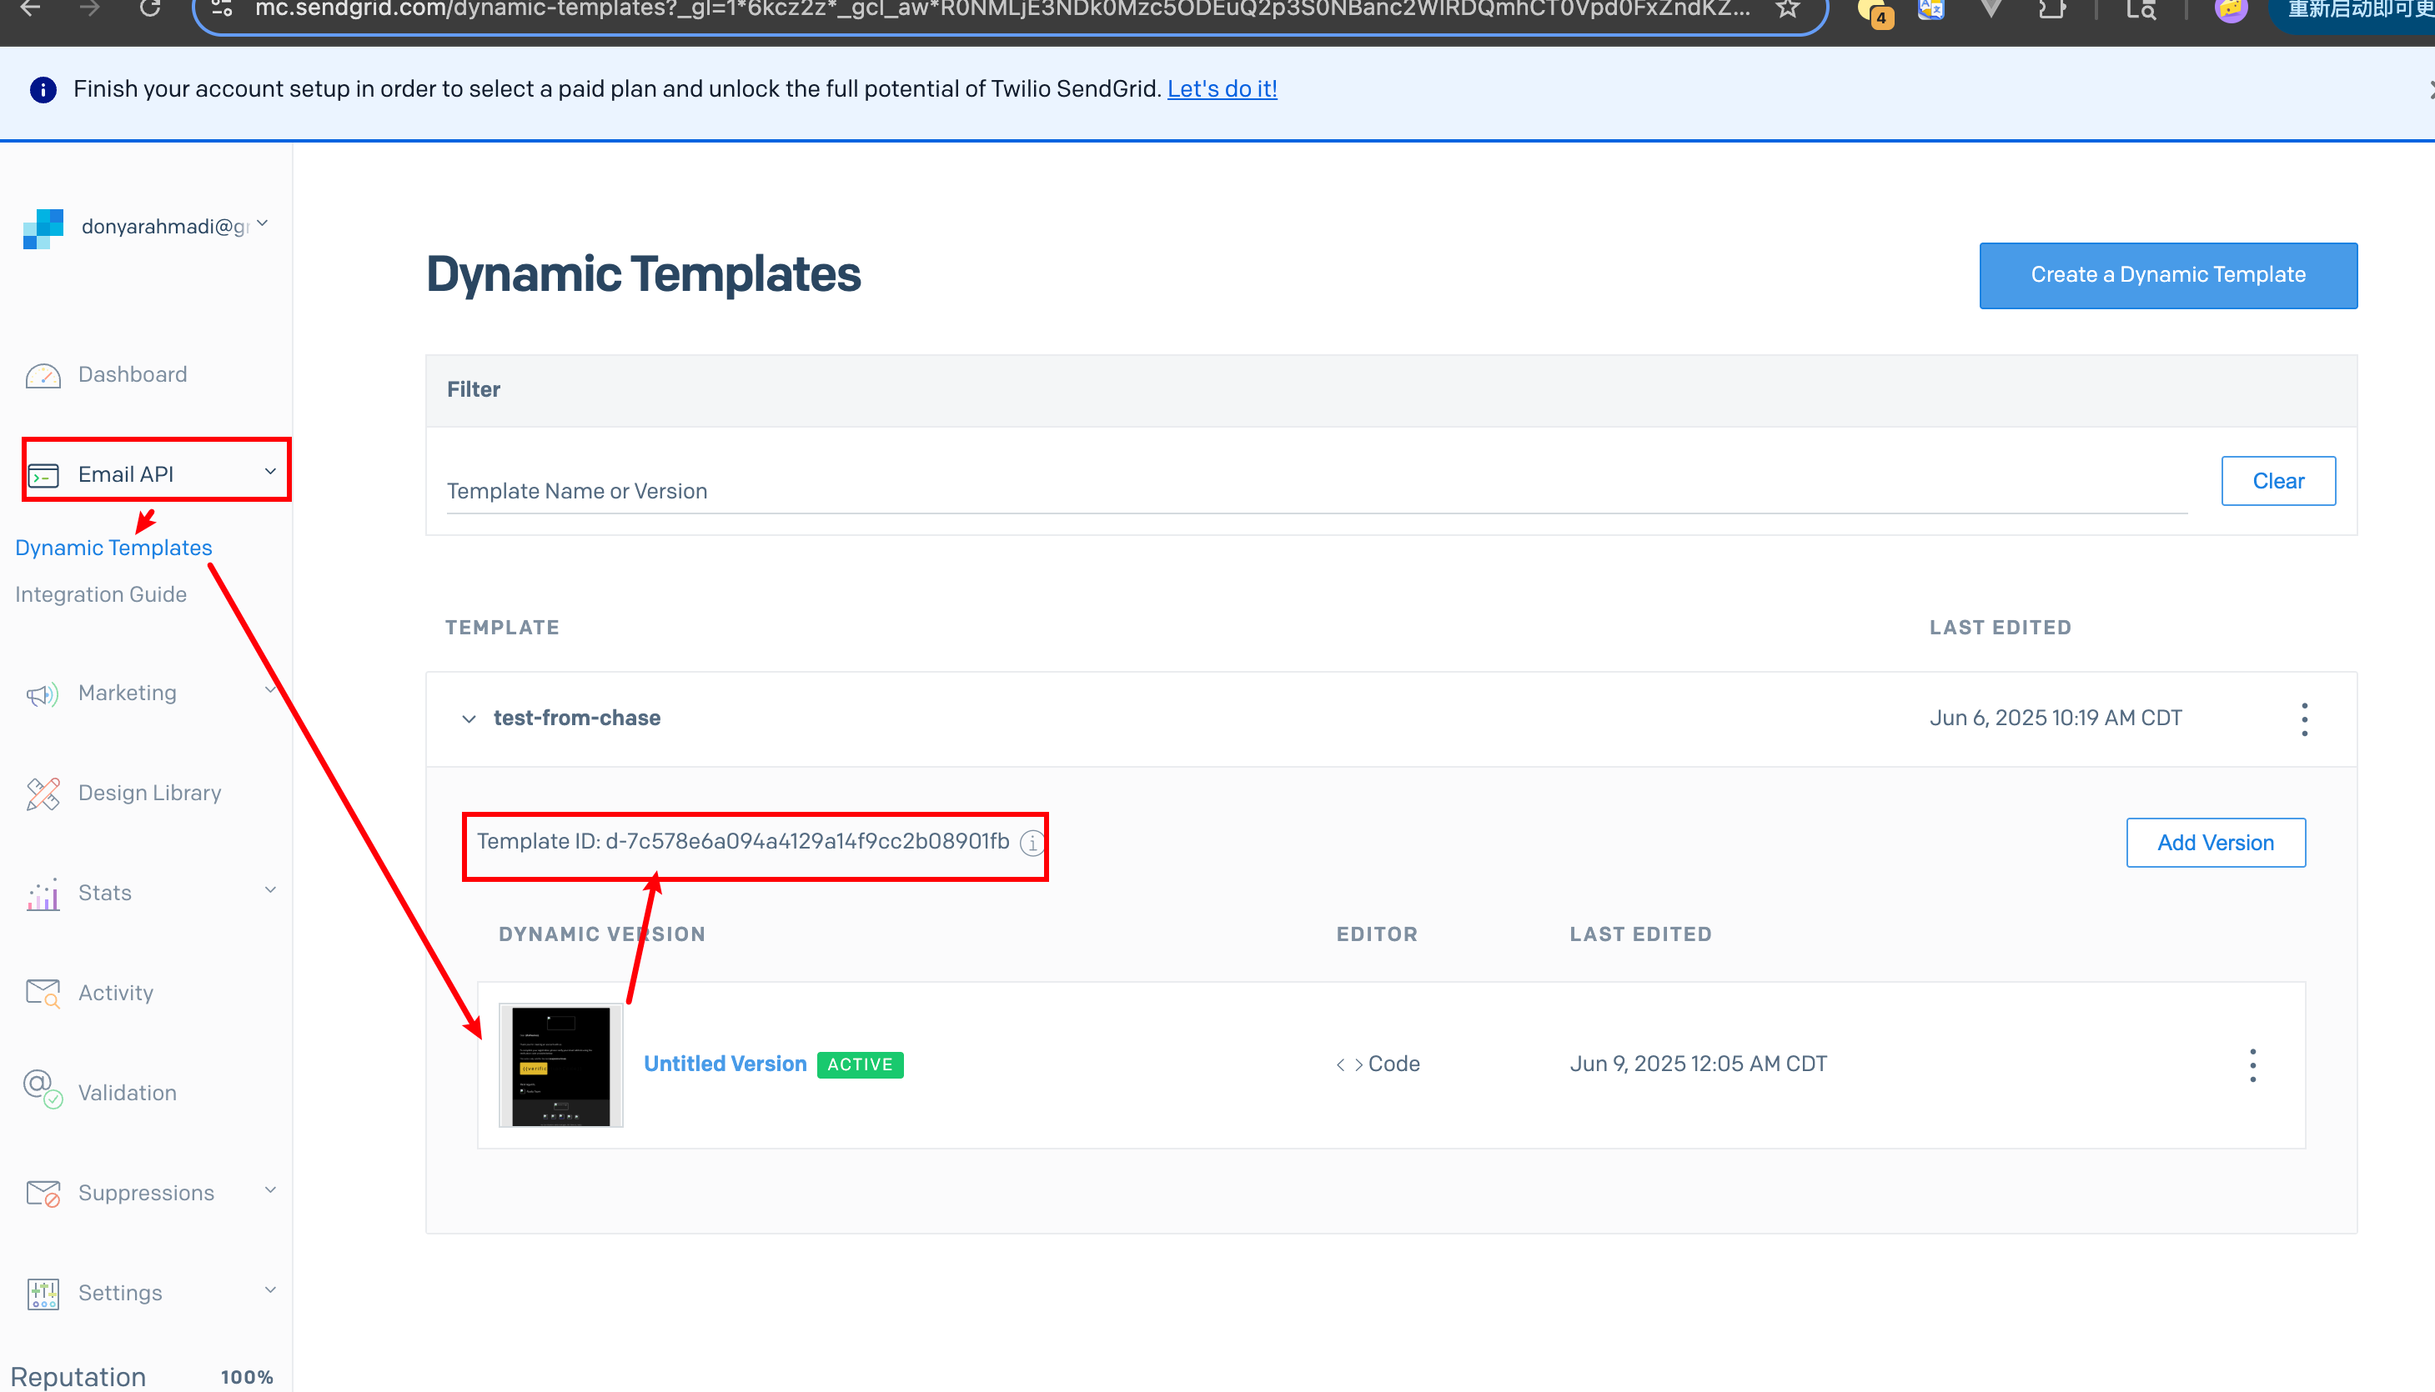
Task: Click Create a Dynamic Template button
Action: point(2167,275)
